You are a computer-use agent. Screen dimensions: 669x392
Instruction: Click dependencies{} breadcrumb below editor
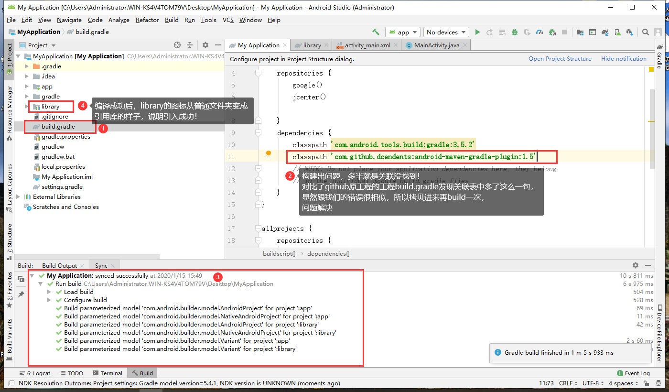coord(328,254)
